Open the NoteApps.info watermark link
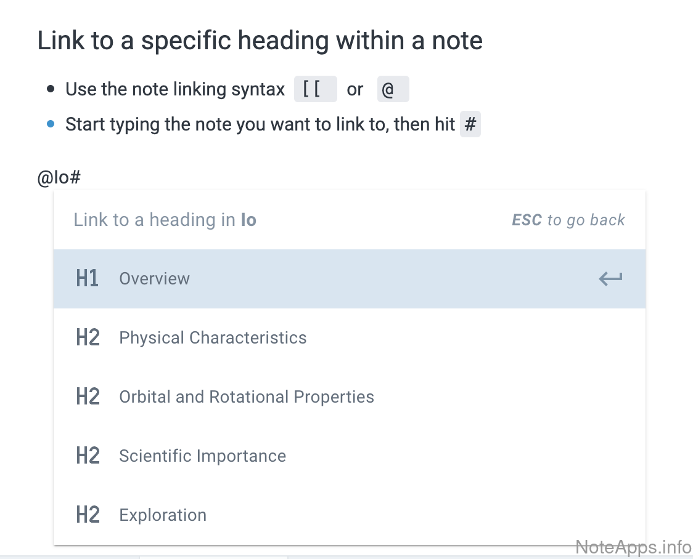 click(633, 547)
